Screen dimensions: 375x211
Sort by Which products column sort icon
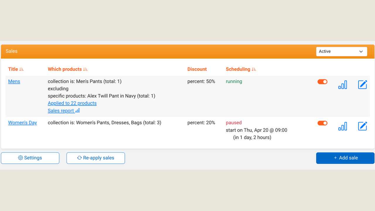(x=85, y=69)
